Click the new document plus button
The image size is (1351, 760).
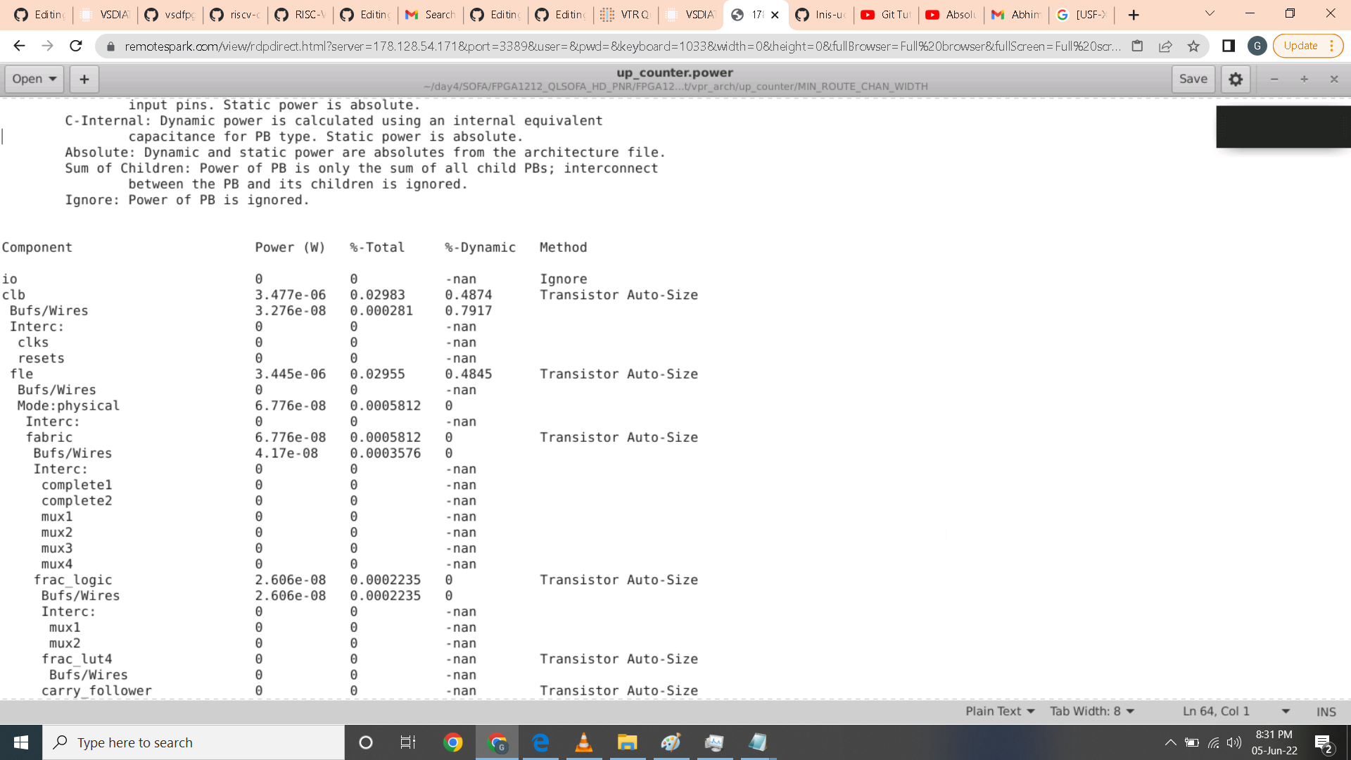tap(84, 79)
